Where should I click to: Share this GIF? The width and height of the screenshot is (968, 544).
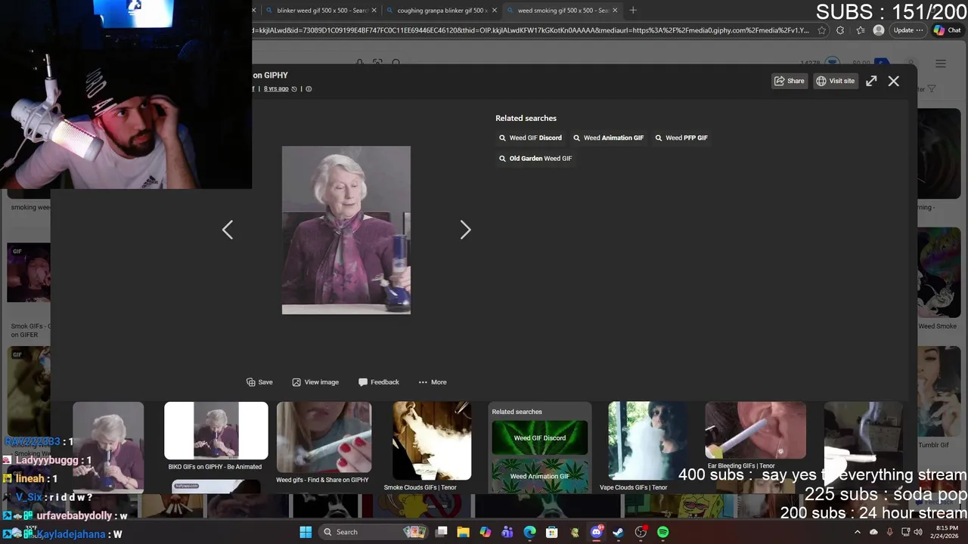click(x=790, y=81)
